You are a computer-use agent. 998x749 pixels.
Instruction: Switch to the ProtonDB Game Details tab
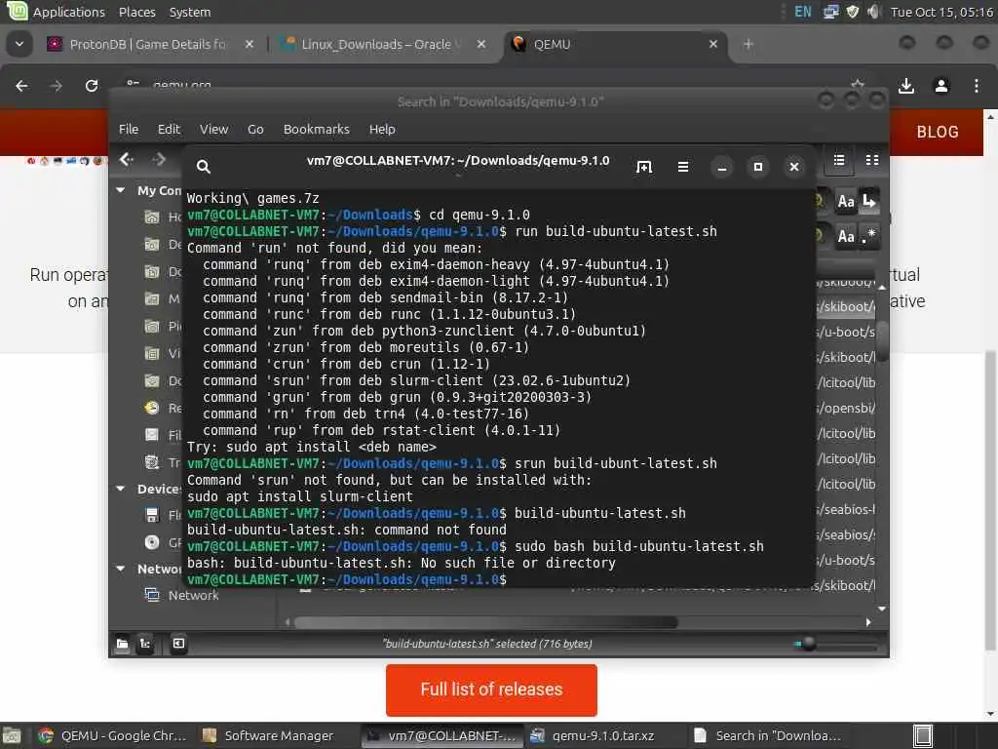148,44
